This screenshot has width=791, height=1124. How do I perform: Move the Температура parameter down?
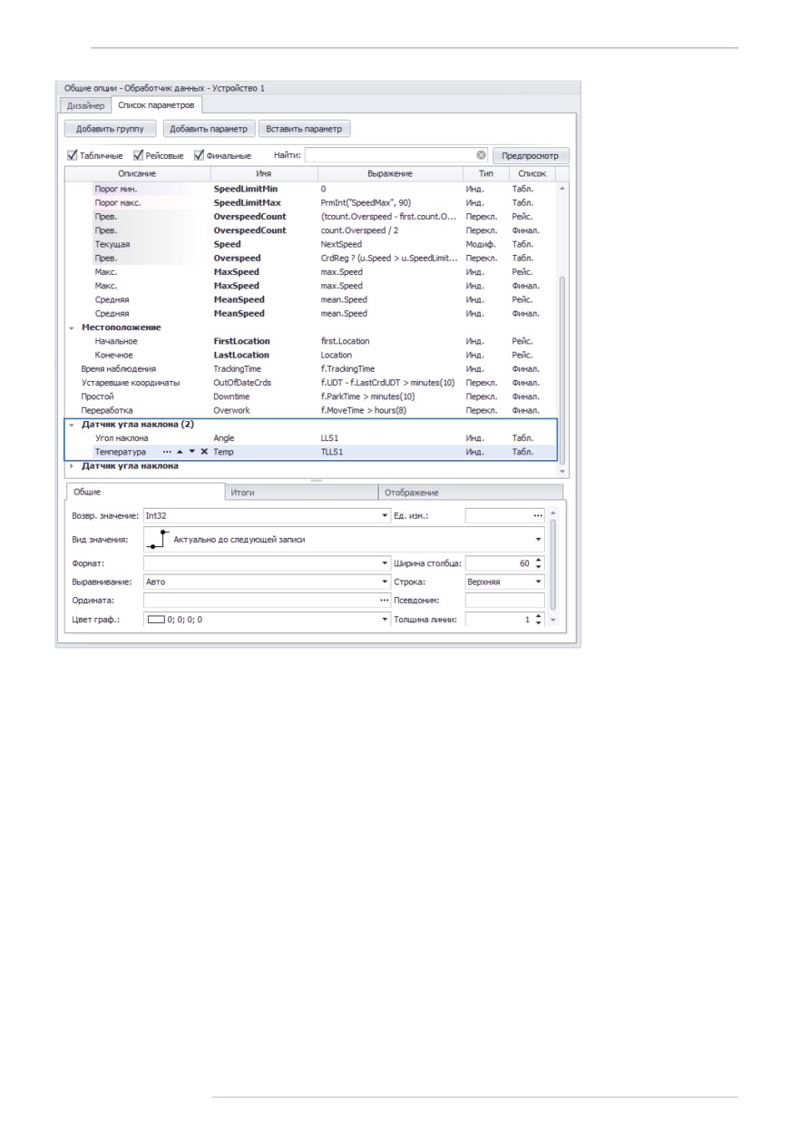tap(191, 451)
